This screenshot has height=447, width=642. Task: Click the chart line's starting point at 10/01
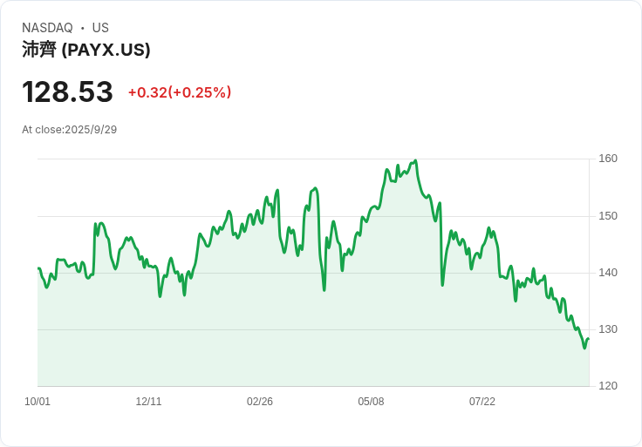(x=38, y=268)
